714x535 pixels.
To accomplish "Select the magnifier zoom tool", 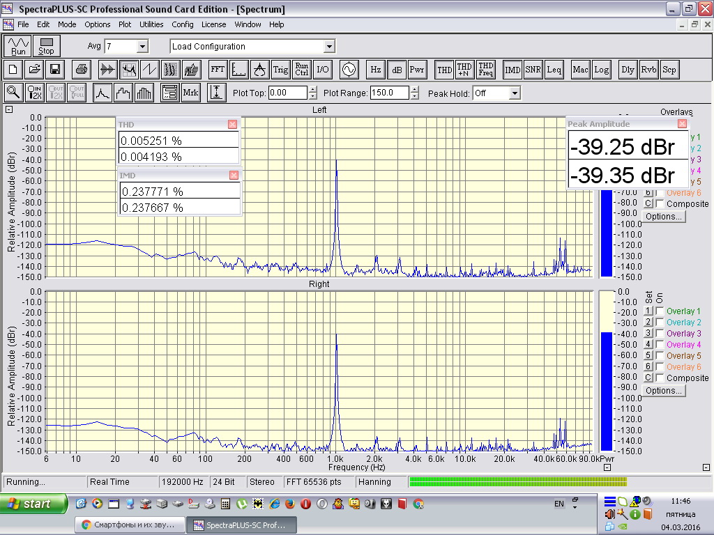I will (13, 93).
